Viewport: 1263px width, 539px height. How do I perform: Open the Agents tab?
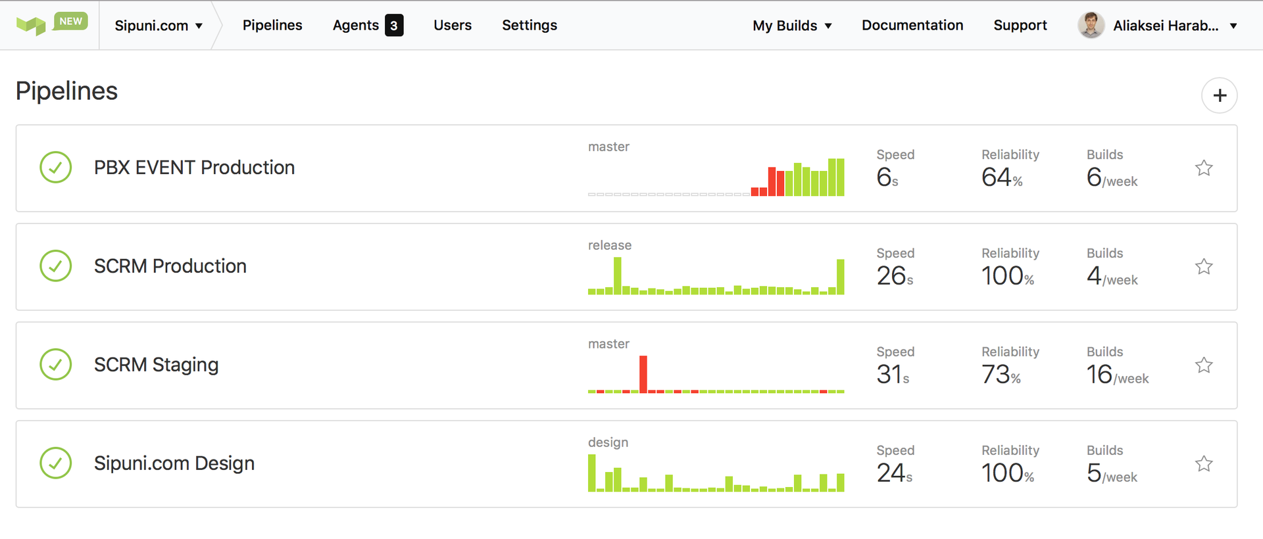tap(355, 25)
